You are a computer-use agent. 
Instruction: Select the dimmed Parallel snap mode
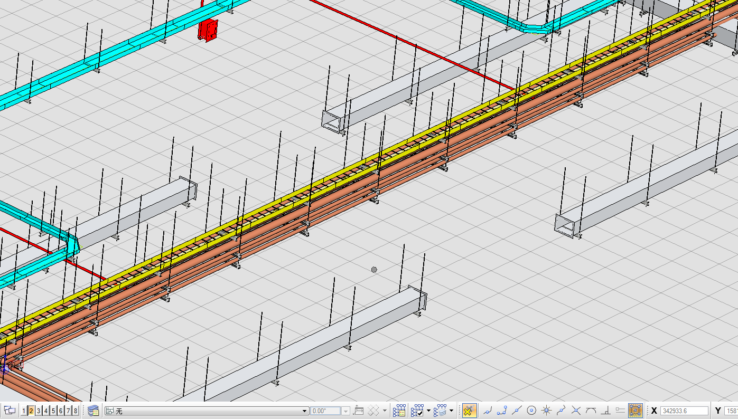(x=621, y=411)
